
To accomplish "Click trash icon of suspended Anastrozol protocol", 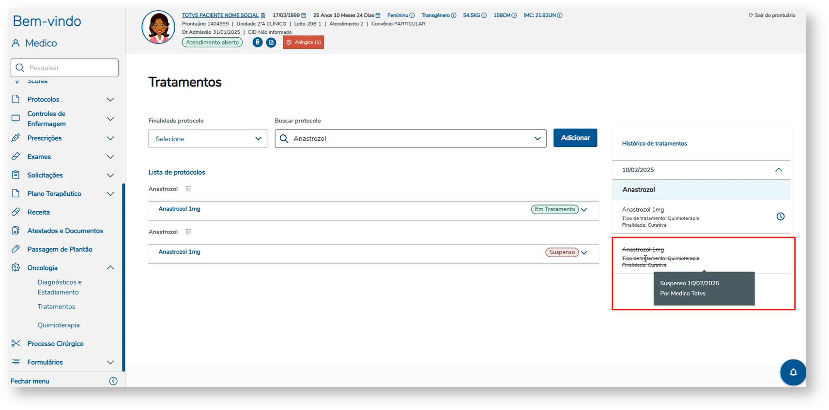I will point(188,232).
